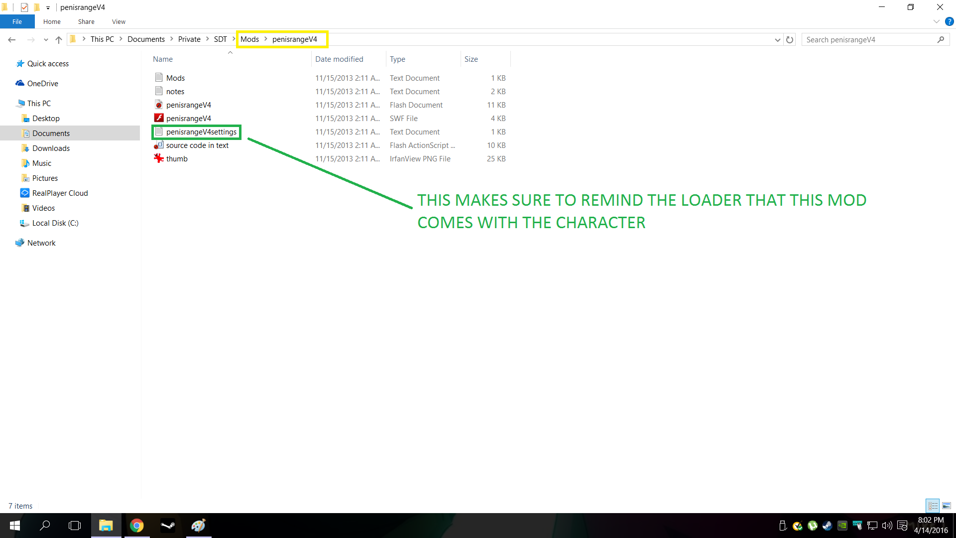The height and width of the screenshot is (538, 956).
Task: Select Downloads in the navigation pane
Action: click(x=51, y=148)
